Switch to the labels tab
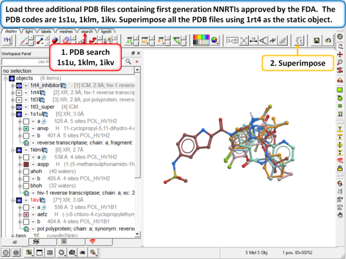 (x=46, y=32)
